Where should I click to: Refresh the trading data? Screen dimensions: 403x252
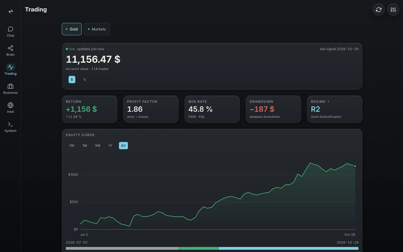coord(379,10)
